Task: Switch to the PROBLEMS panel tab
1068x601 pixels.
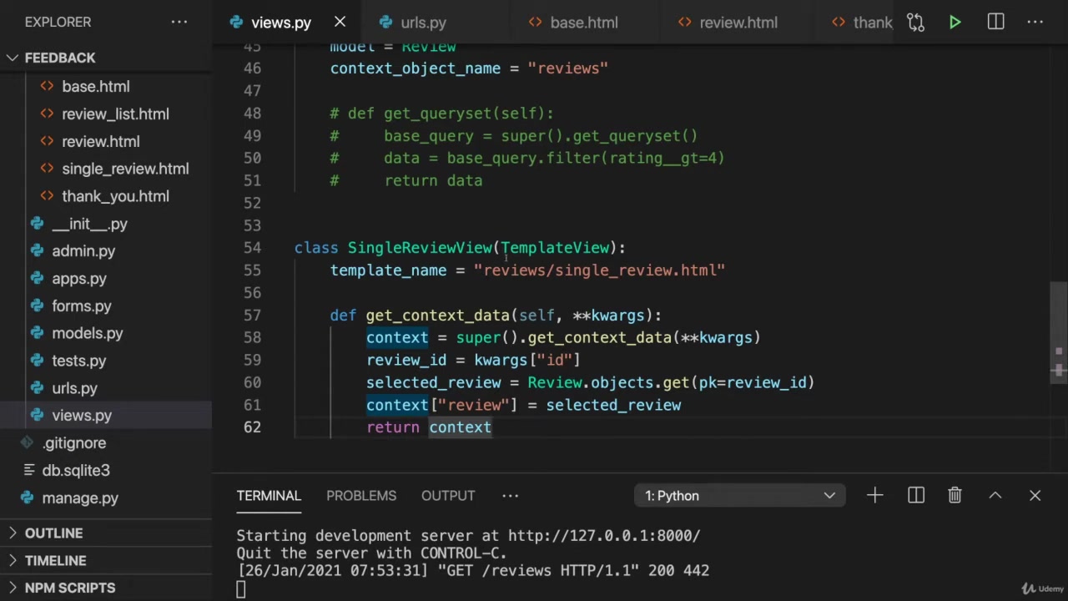Action: [361, 496]
